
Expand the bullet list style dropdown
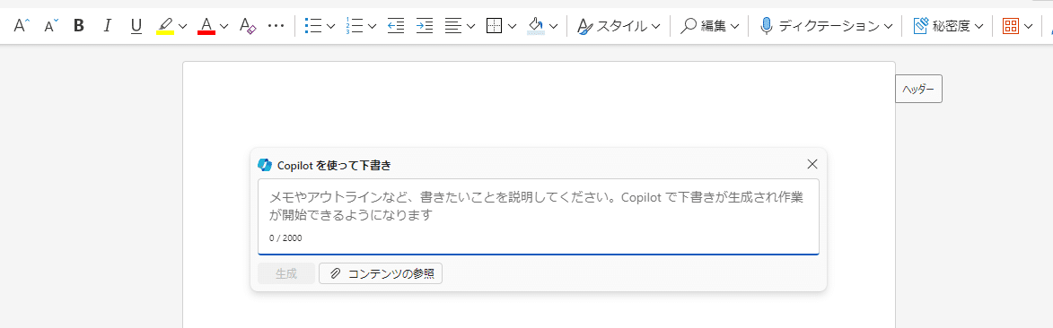pos(330,26)
